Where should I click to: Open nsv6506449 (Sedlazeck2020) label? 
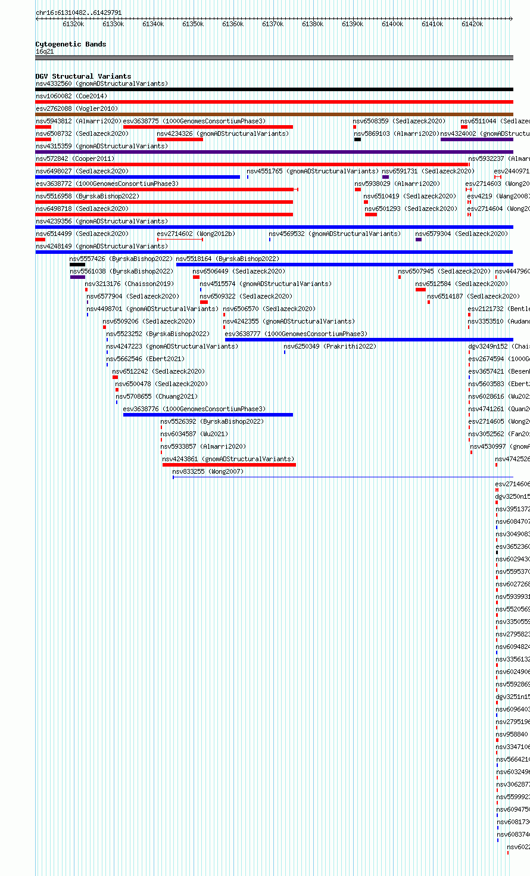coord(239,271)
